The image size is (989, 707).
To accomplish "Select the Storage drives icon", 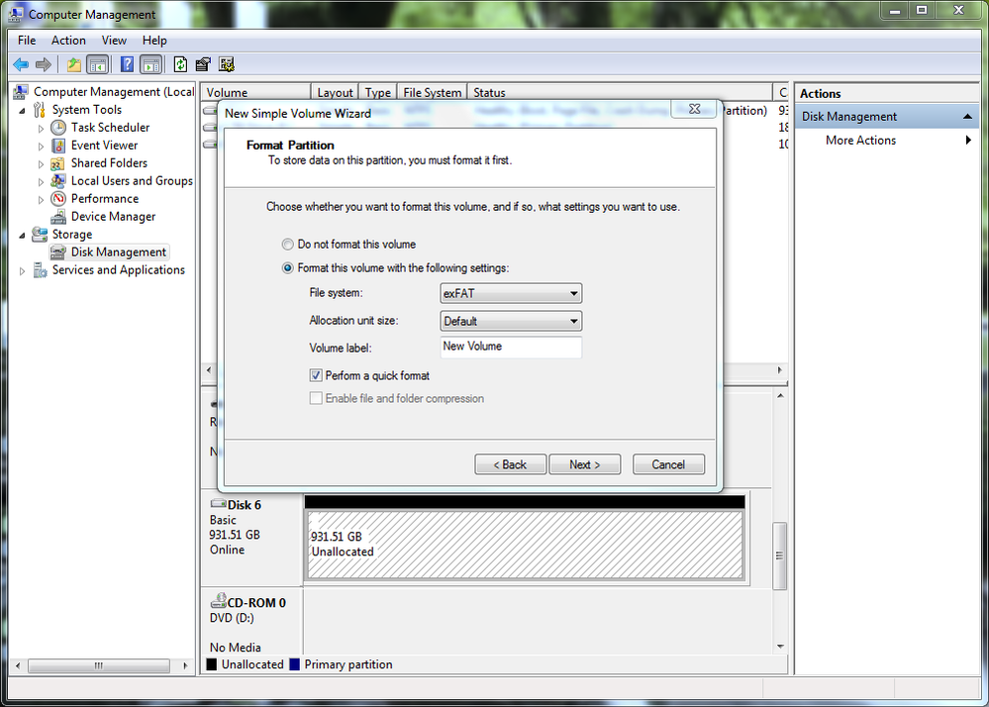I will click(40, 234).
